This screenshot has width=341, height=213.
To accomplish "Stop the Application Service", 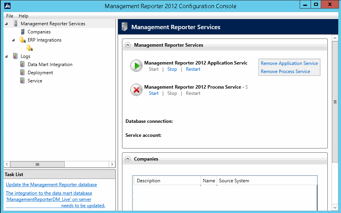I will [x=172, y=69].
